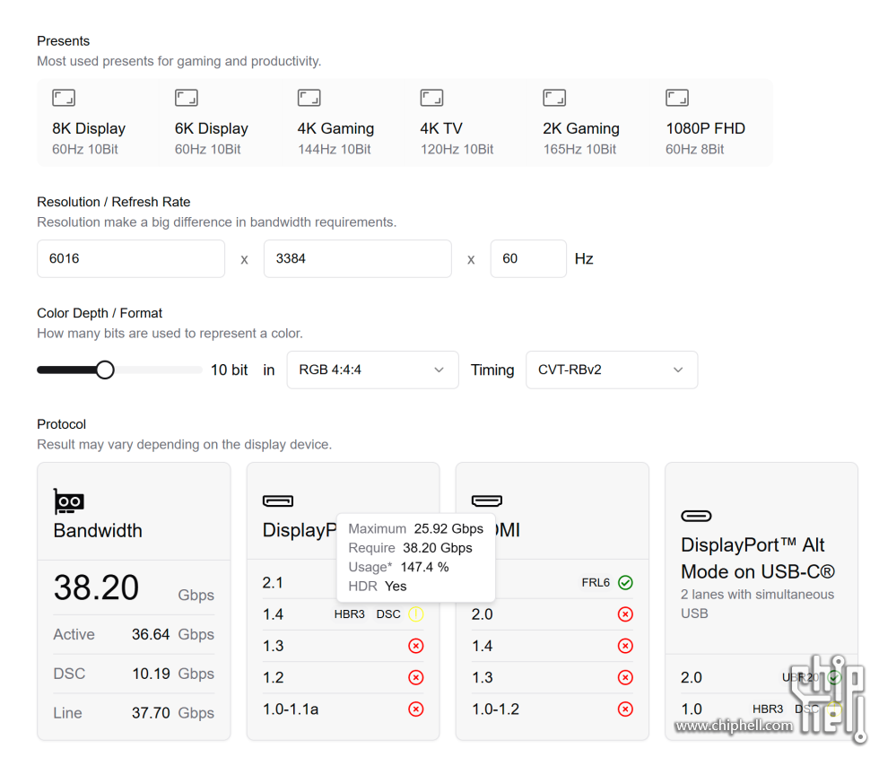Click the 38.20 Gbps bandwidth value
The width and height of the screenshot is (879, 757).
tap(96, 587)
